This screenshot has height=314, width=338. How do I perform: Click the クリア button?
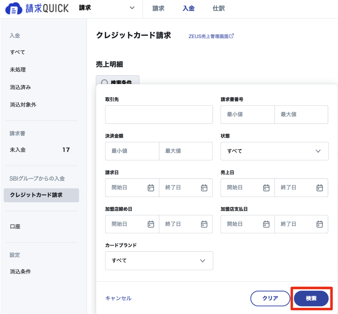(x=270, y=299)
